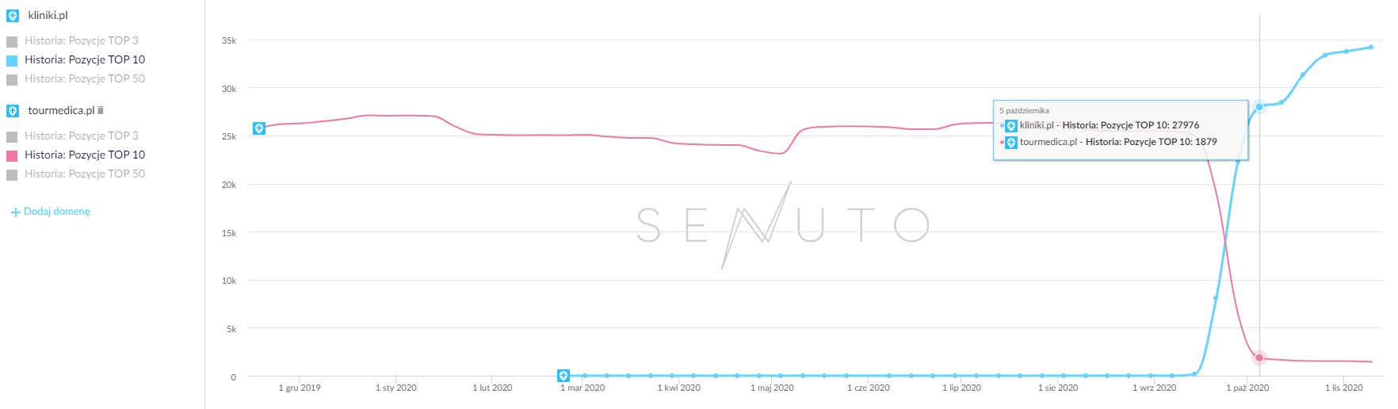Viewport: 1398px width, 409px height.
Task: Click the highlighted pink data point on 5 października
Action: [1259, 357]
